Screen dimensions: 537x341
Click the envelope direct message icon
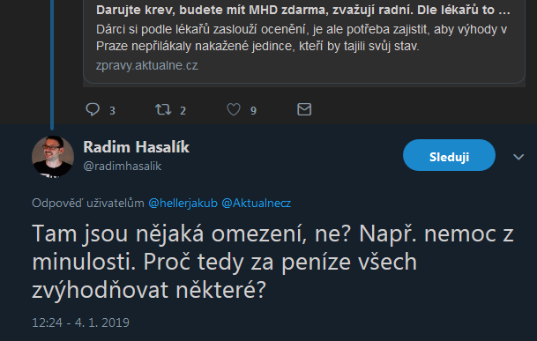click(304, 109)
